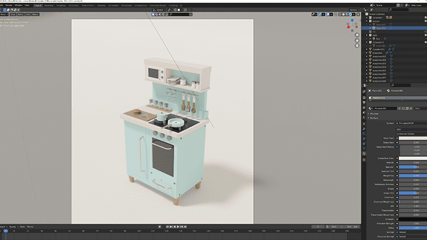Collapse the Bottom collection in outliner

click(x=367, y=21)
